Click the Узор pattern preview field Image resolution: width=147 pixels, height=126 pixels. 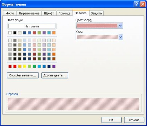tap(97, 37)
